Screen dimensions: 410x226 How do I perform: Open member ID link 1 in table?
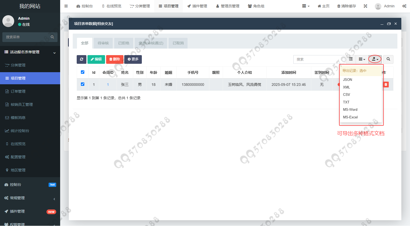[108, 85]
